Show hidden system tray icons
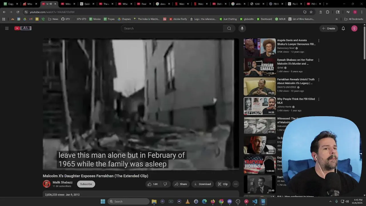Image resolution: width=366 pixels, height=206 pixels. (x=330, y=201)
